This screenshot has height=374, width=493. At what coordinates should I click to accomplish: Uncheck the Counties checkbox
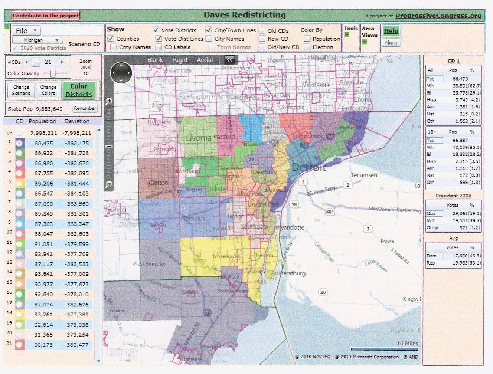(111, 39)
